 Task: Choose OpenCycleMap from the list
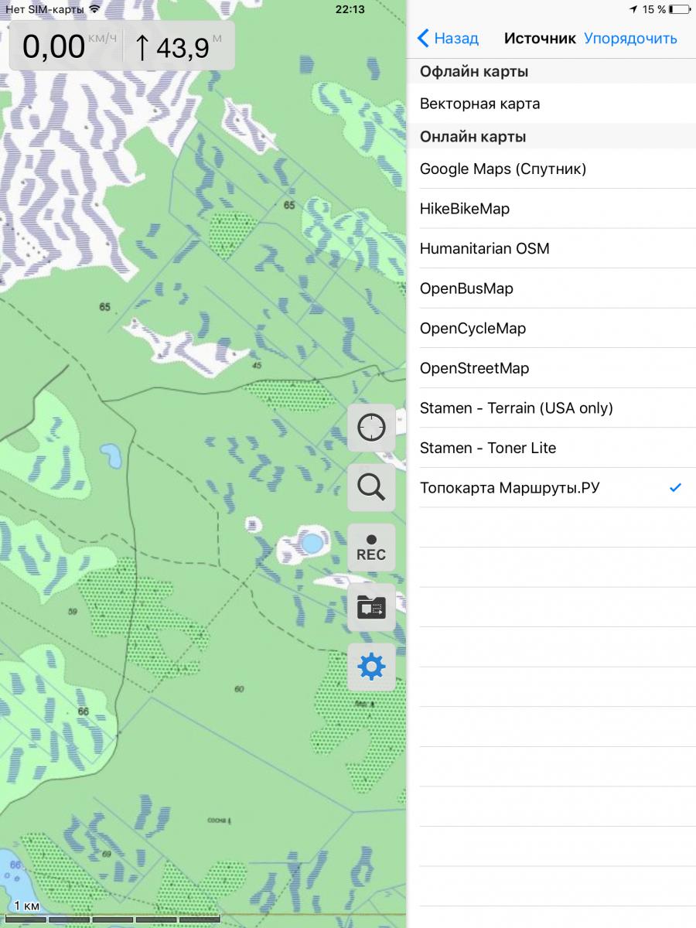[473, 329]
